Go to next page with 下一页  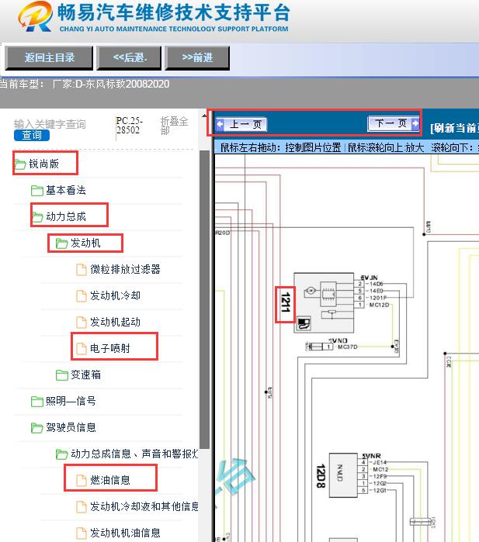pyautogui.click(x=394, y=123)
